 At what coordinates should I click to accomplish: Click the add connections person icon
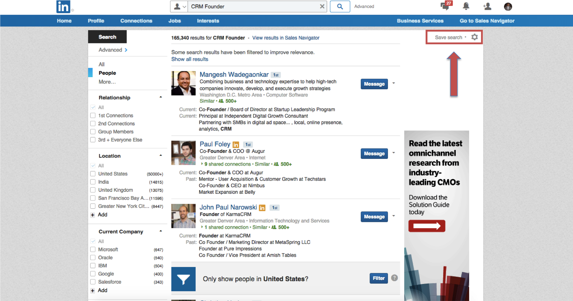487,6
